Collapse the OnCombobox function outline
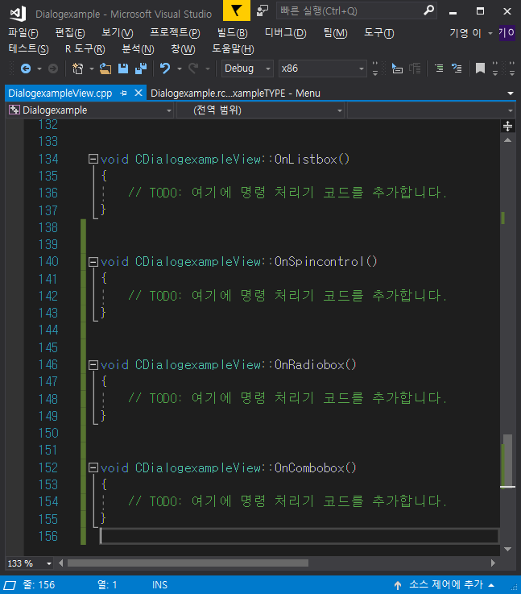 click(x=93, y=467)
